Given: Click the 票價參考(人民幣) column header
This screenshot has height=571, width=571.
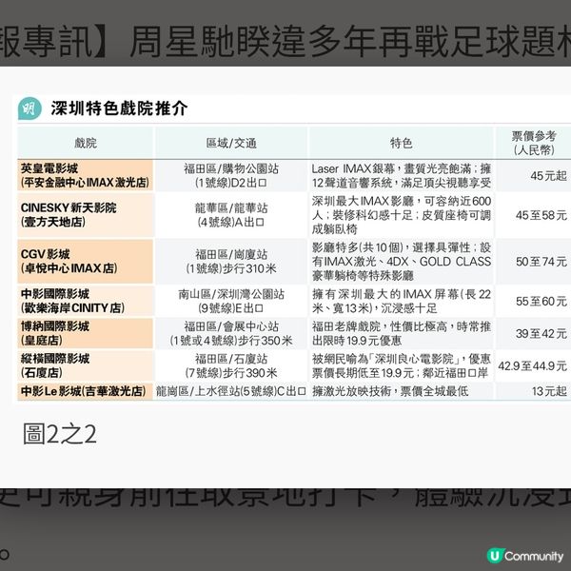Looking at the screenshot, I should [534, 143].
